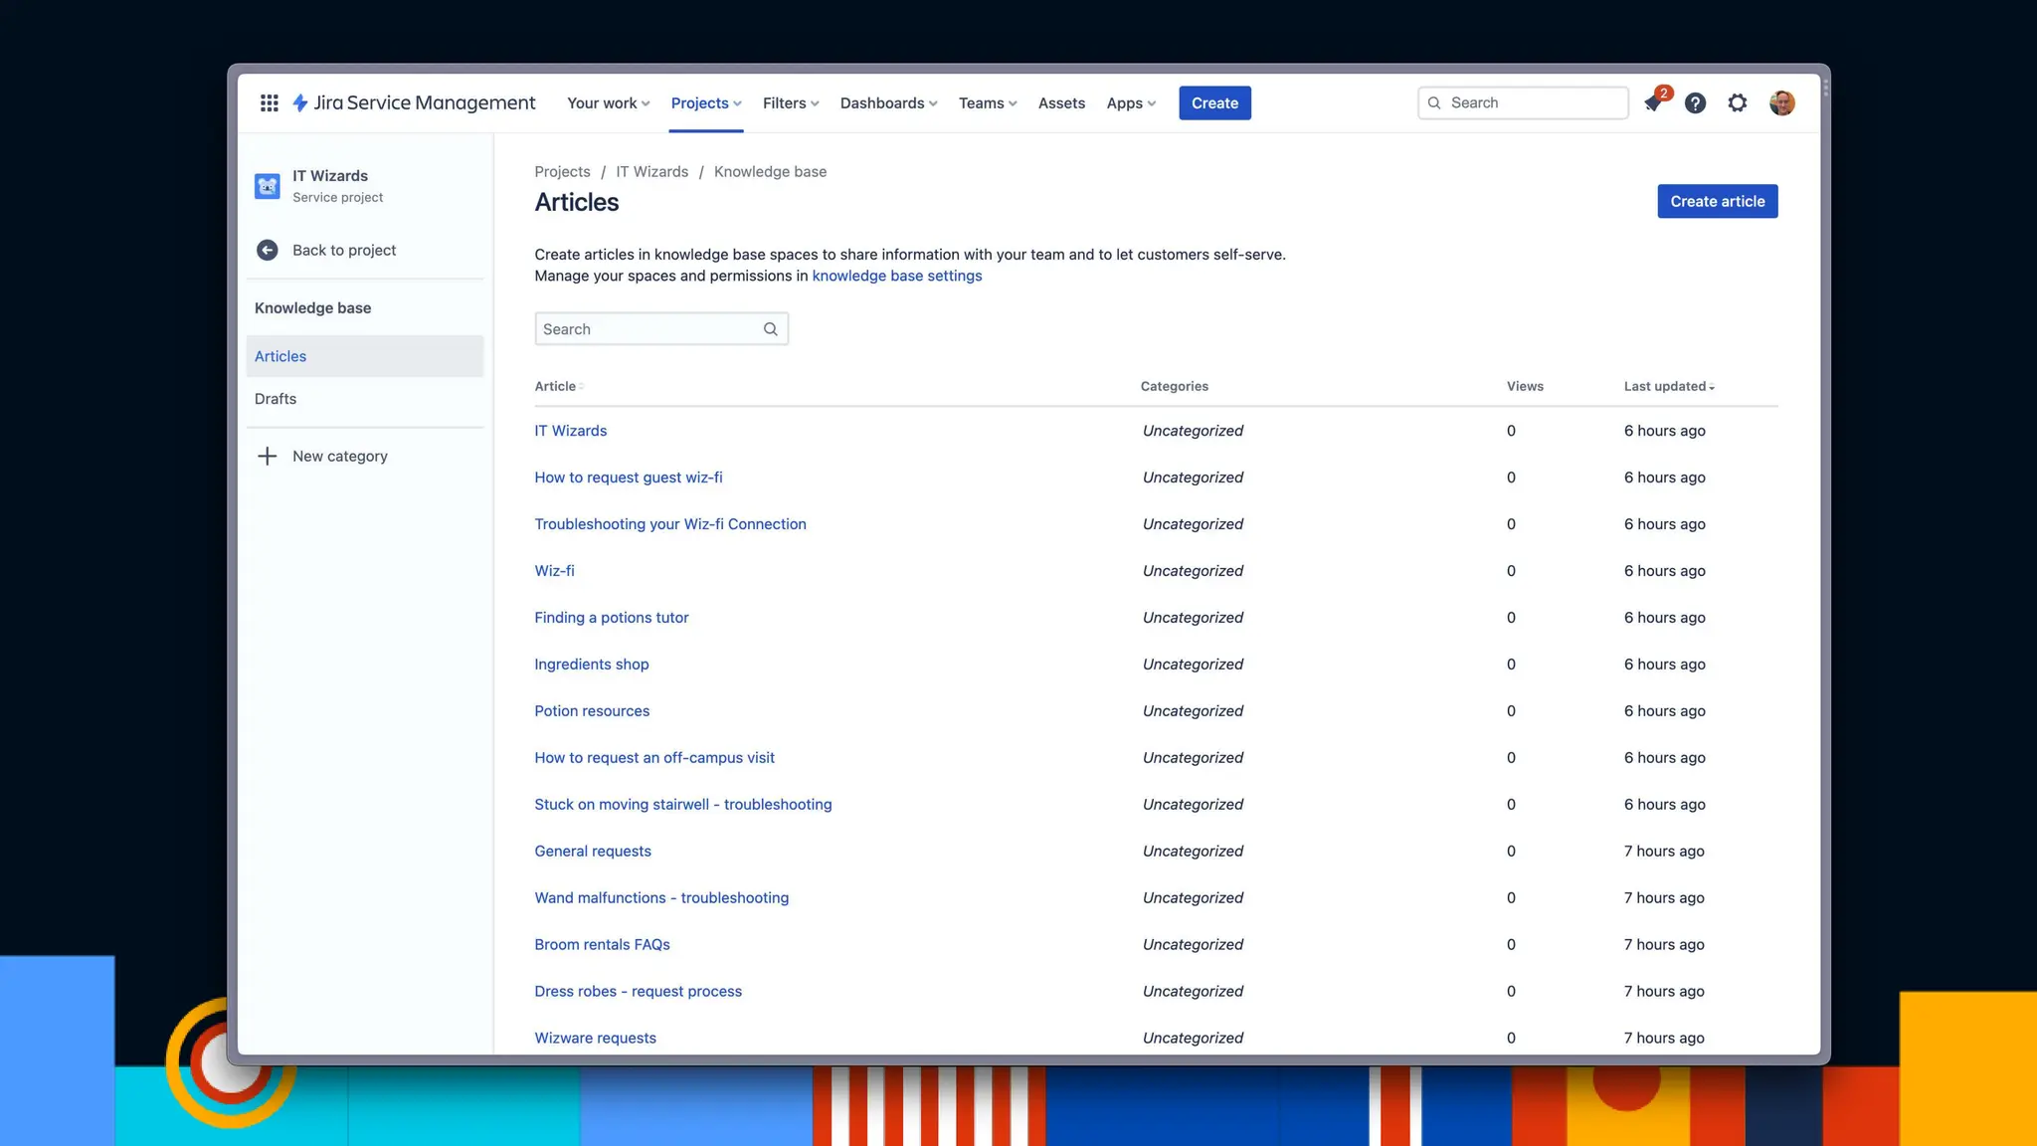Screen dimensions: 2037x1146
Task: Expand the Filters dropdown
Action: coord(791,102)
